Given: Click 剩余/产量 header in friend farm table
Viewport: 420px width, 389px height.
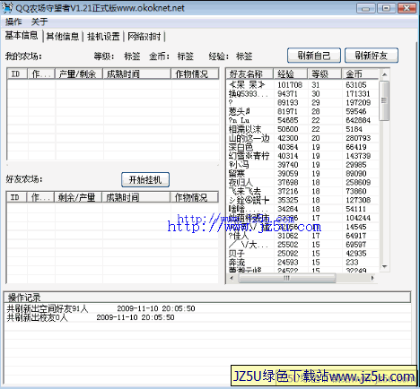Looking at the screenshot, I should click(78, 197).
